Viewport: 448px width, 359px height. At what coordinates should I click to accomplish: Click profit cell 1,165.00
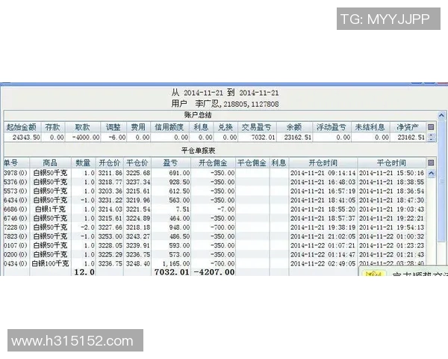[176, 263]
